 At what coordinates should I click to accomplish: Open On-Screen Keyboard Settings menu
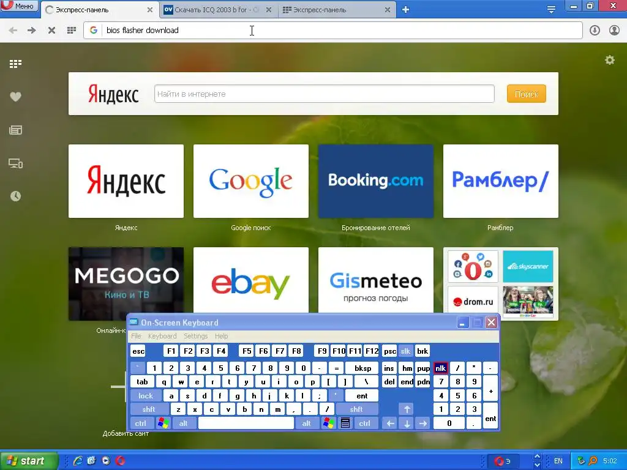pos(195,336)
